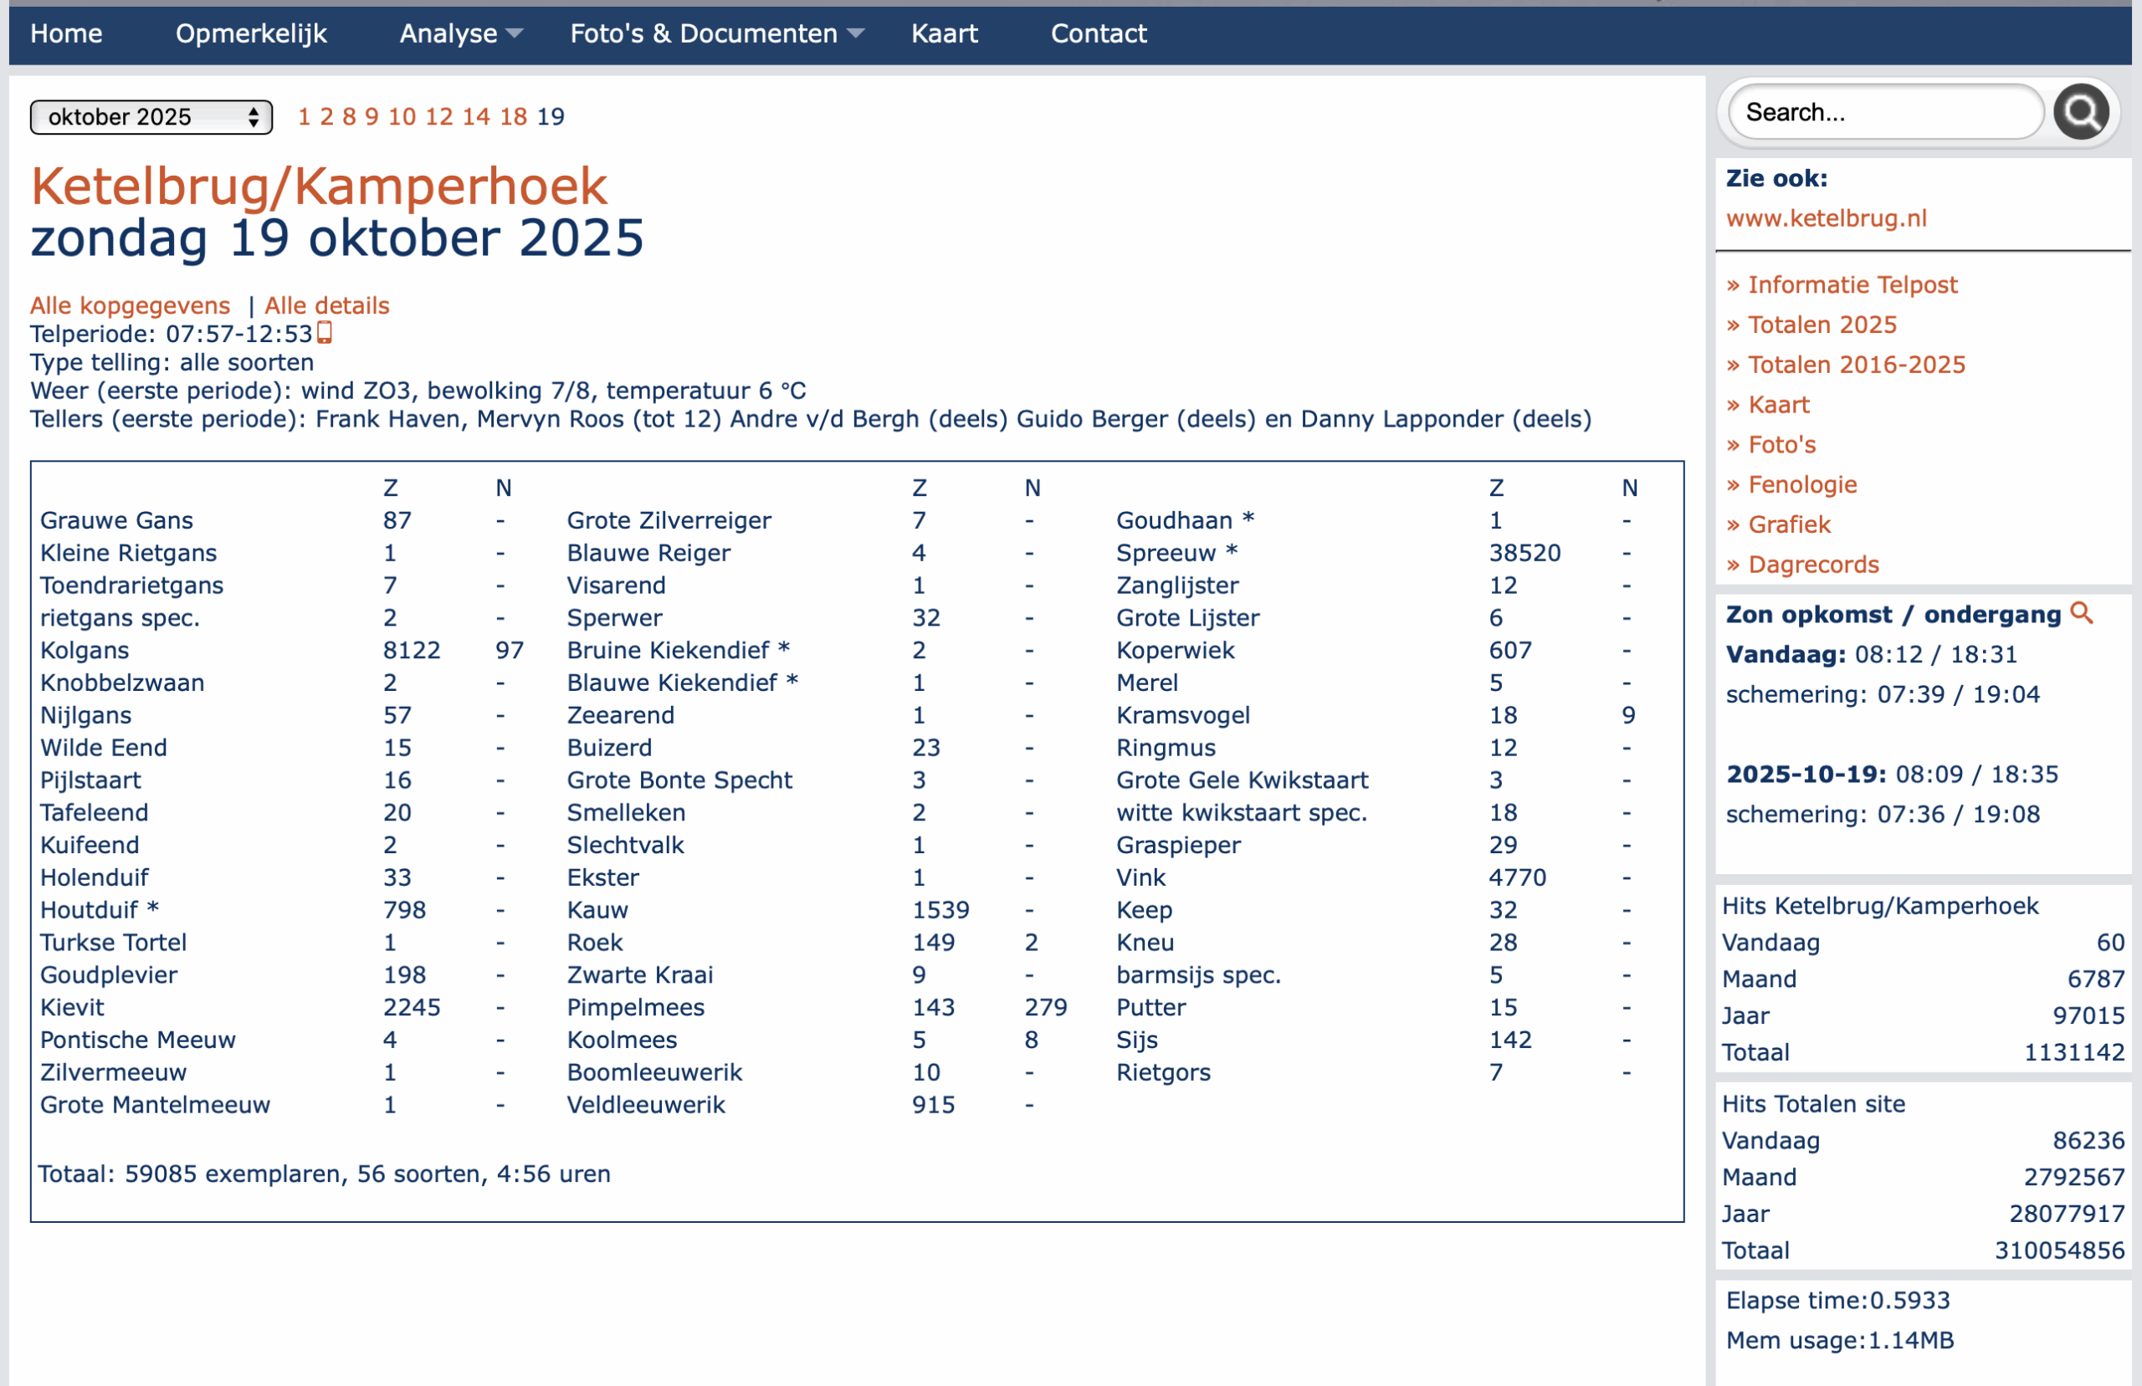
Task: Select day 18 in date list
Action: (x=513, y=116)
